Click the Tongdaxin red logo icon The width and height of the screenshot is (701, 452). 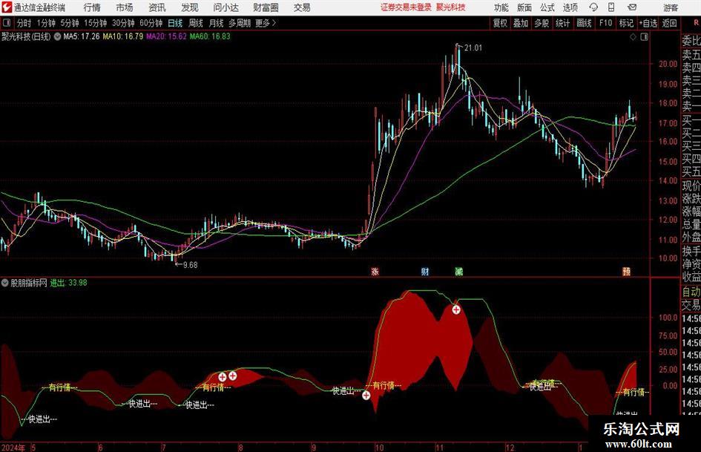(6, 7)
